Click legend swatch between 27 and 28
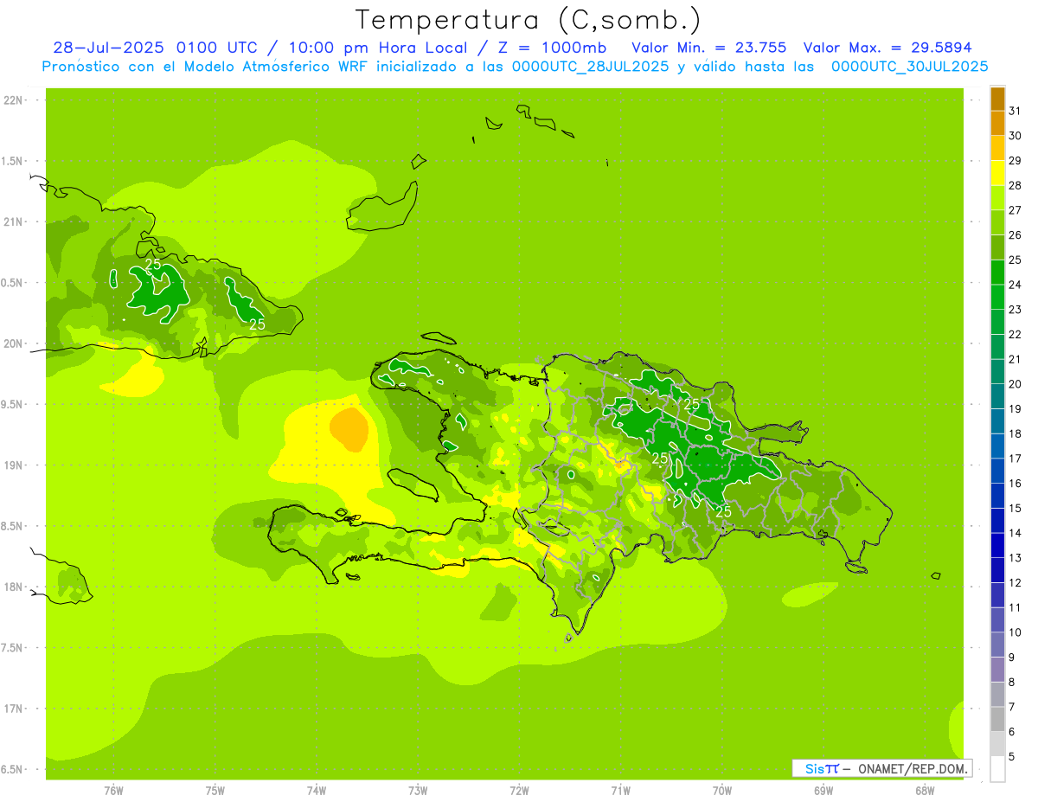Screen dimensions: 1038x802 coord(997,197)
